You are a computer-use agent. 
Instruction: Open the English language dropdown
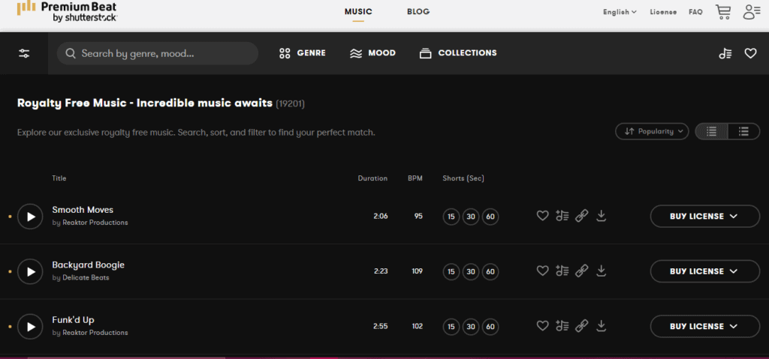620,12
